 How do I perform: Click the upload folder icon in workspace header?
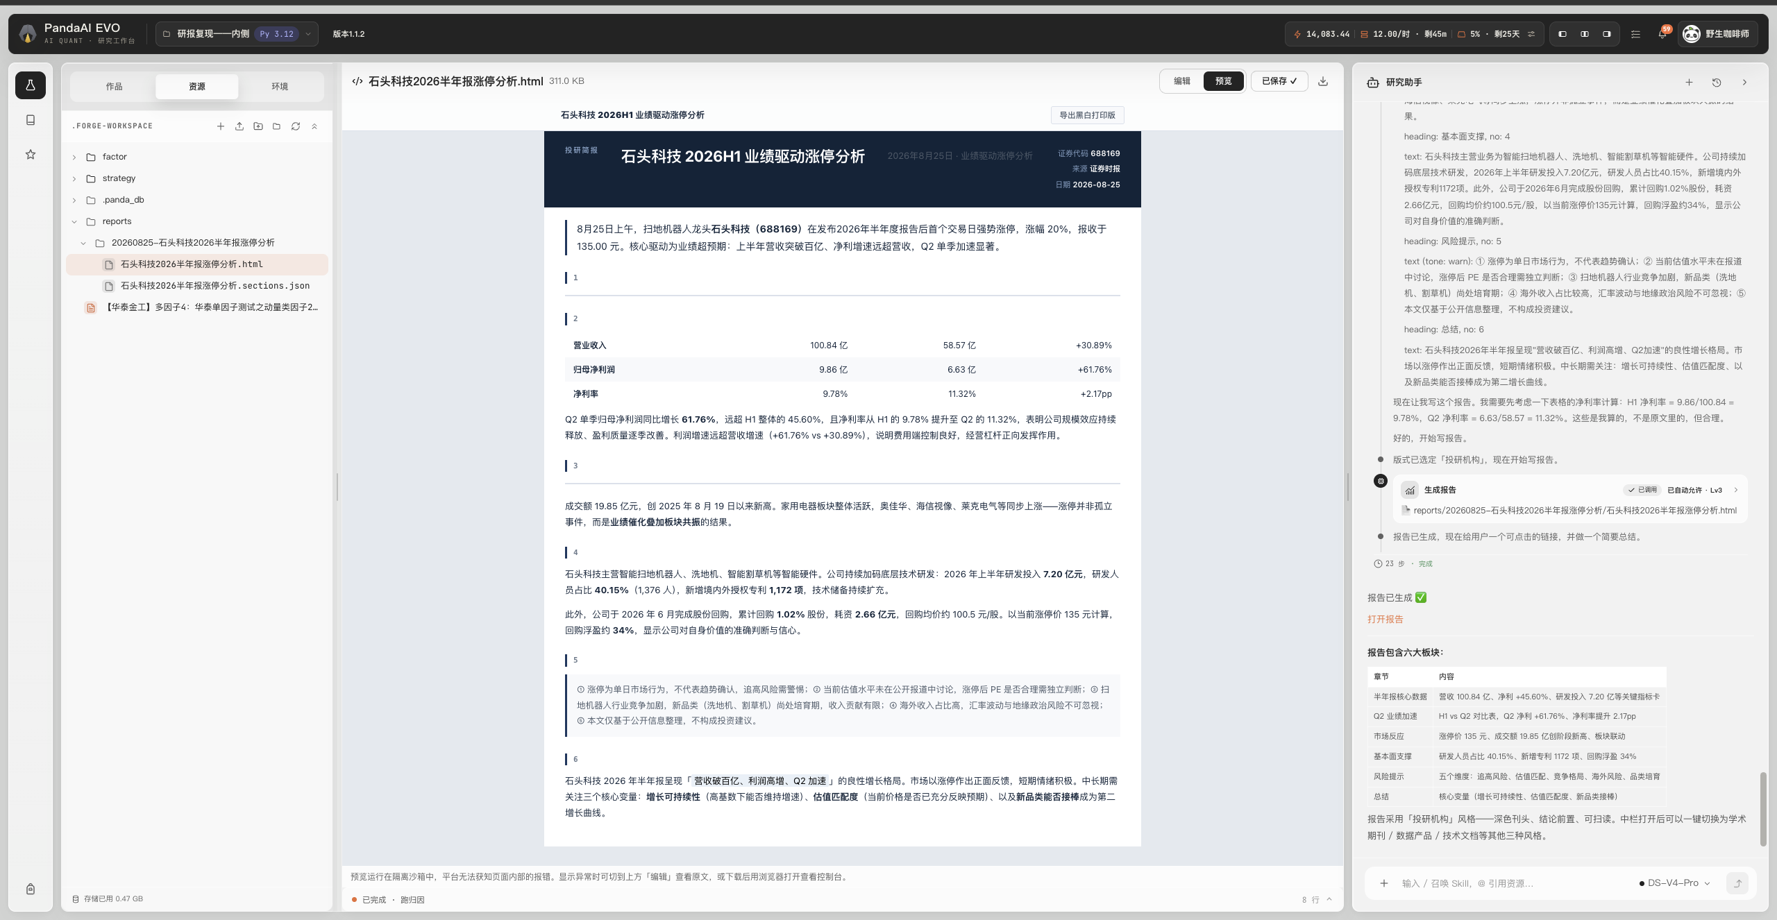click(x=258, y=126)
